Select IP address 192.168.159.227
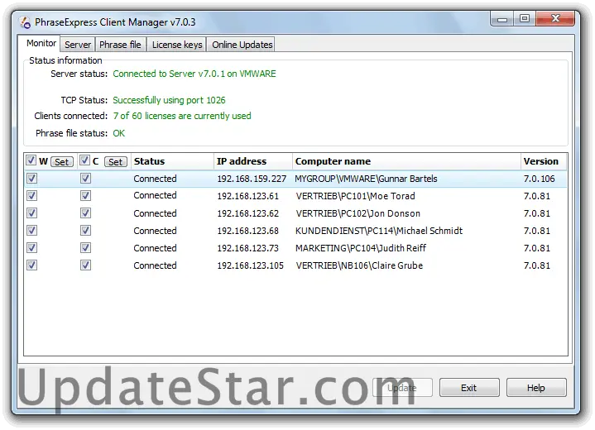Viewport: 595px width, 430px height. click(x=252, y=179)
